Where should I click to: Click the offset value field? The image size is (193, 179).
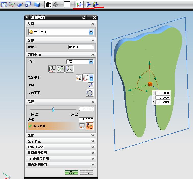click(86, 109)
